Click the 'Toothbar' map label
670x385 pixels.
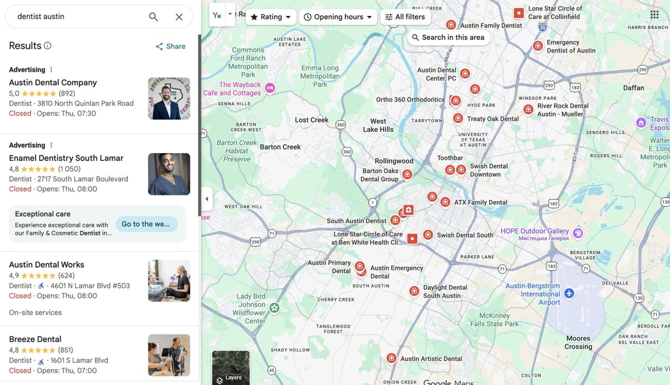click(450, 158)
